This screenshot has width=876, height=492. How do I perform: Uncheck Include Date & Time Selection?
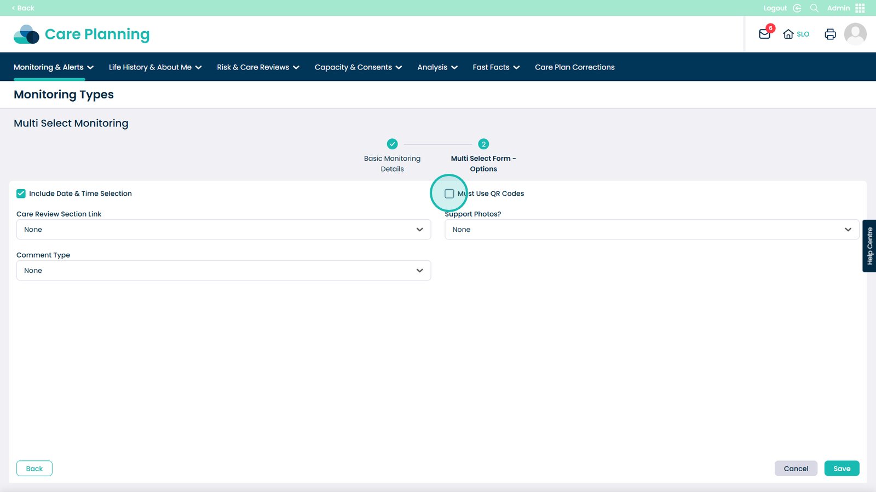click(21, 194)
